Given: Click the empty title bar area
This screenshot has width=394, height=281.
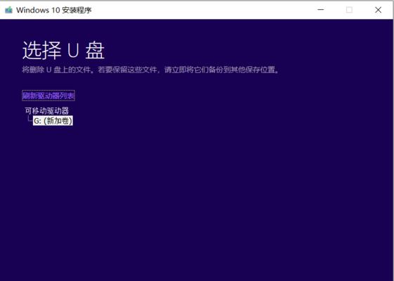Looking at the screenshot, I should click(x=201, y=10).
